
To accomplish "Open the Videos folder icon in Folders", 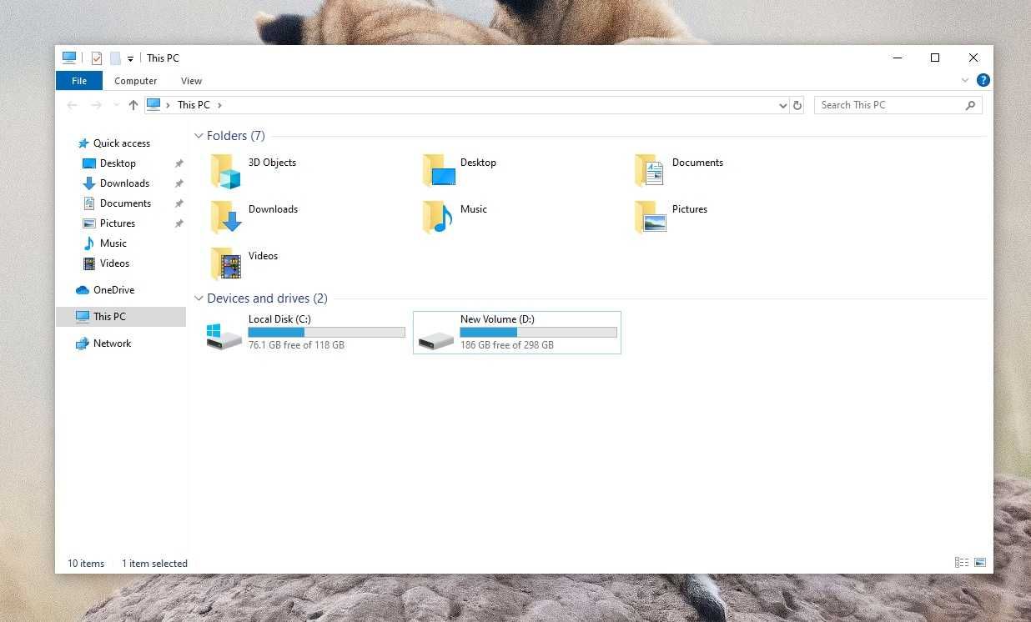I will 225,264.
